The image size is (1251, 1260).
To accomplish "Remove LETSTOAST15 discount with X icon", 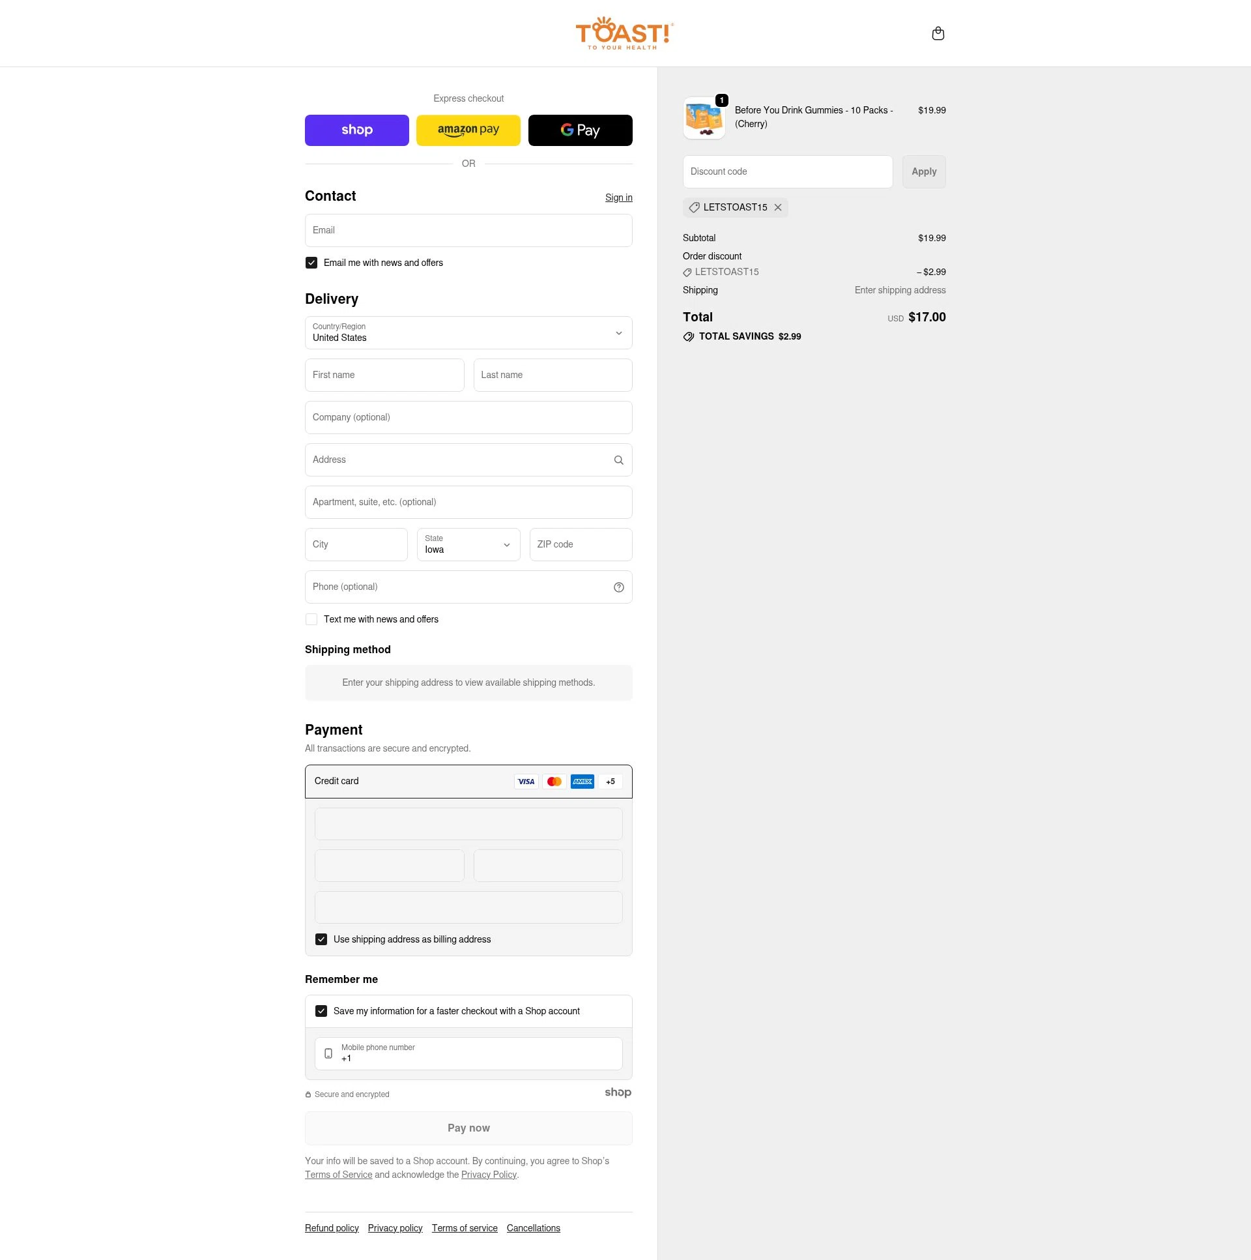I will (778, 207).
